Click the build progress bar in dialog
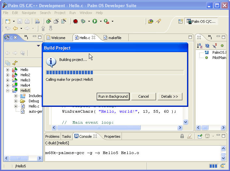Screen dimensions: 230x171 tap(115, 73)
